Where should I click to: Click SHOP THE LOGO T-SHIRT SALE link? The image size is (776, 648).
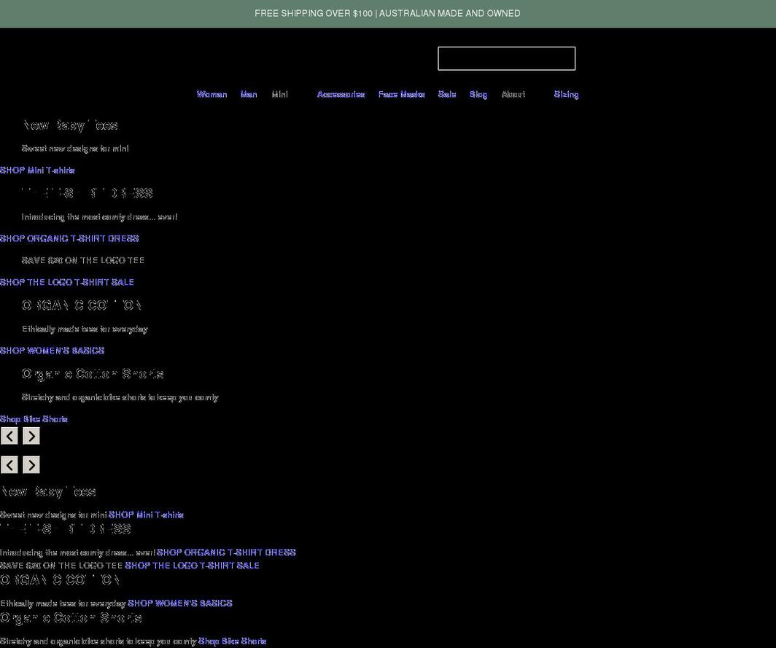click(67, 282)
